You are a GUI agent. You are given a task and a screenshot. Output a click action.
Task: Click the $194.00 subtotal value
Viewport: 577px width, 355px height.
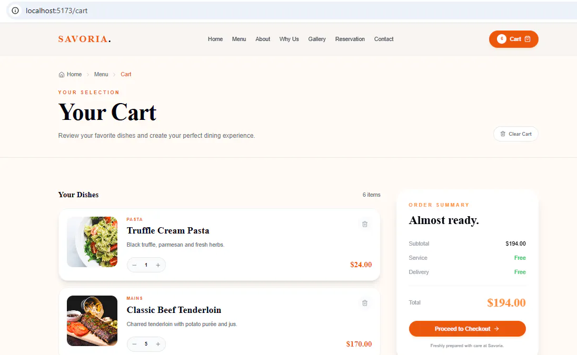pyautogui.click(x=515, y=244)
